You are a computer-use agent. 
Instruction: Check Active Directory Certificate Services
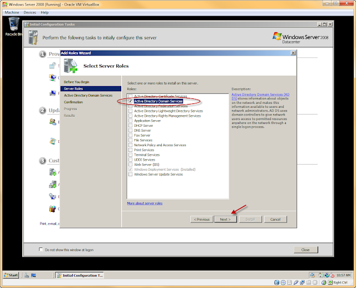point(130,96)
